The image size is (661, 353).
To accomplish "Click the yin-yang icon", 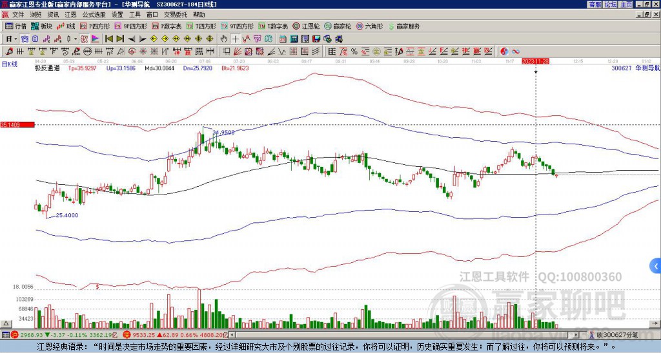I will (504, 52).
